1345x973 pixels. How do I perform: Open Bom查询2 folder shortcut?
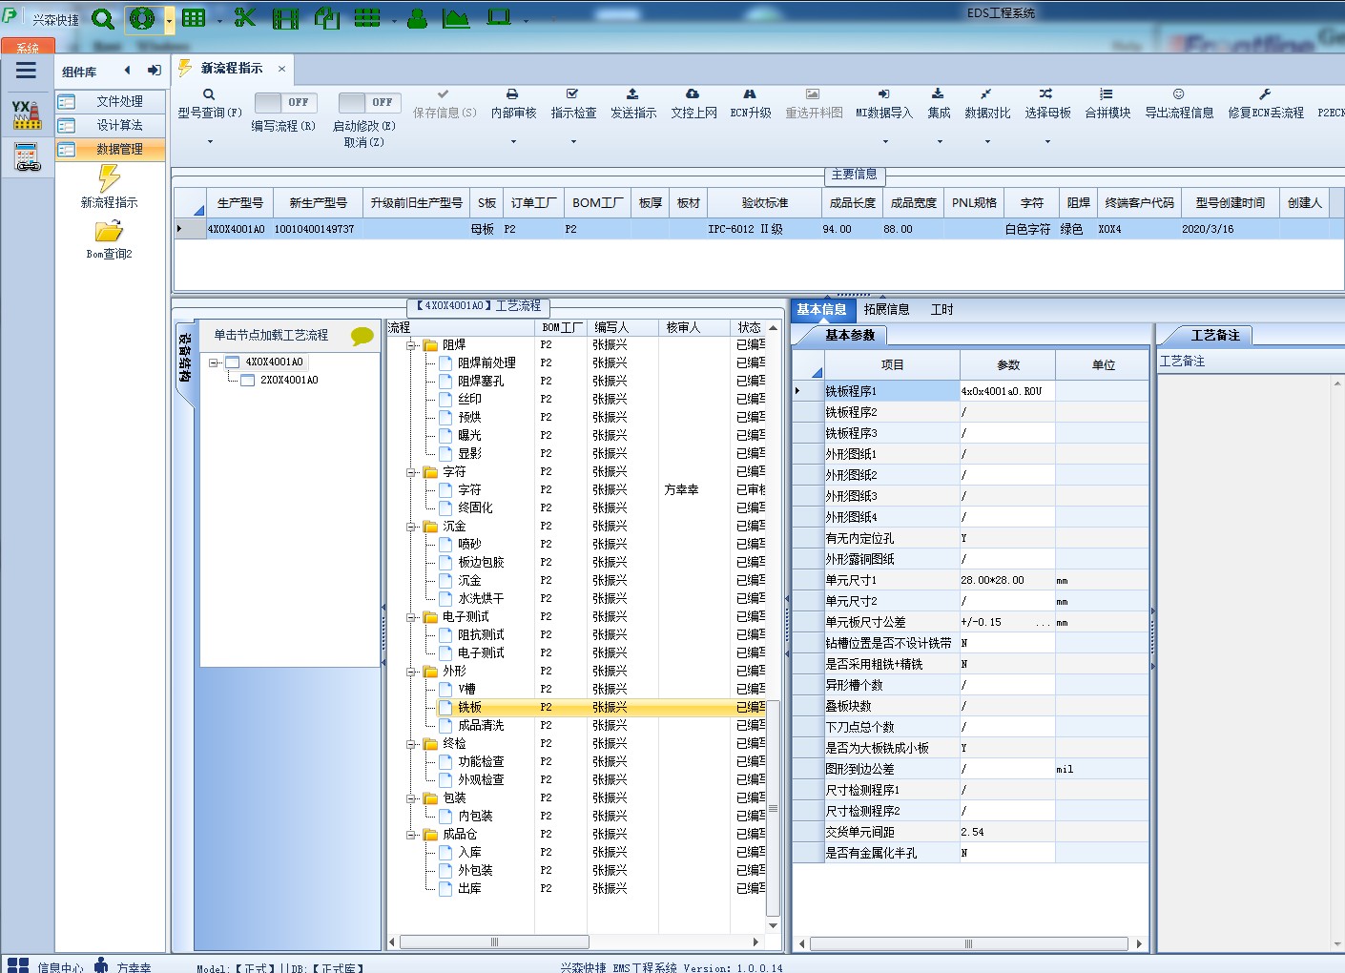pyautogui.click(x=109, y=240)
